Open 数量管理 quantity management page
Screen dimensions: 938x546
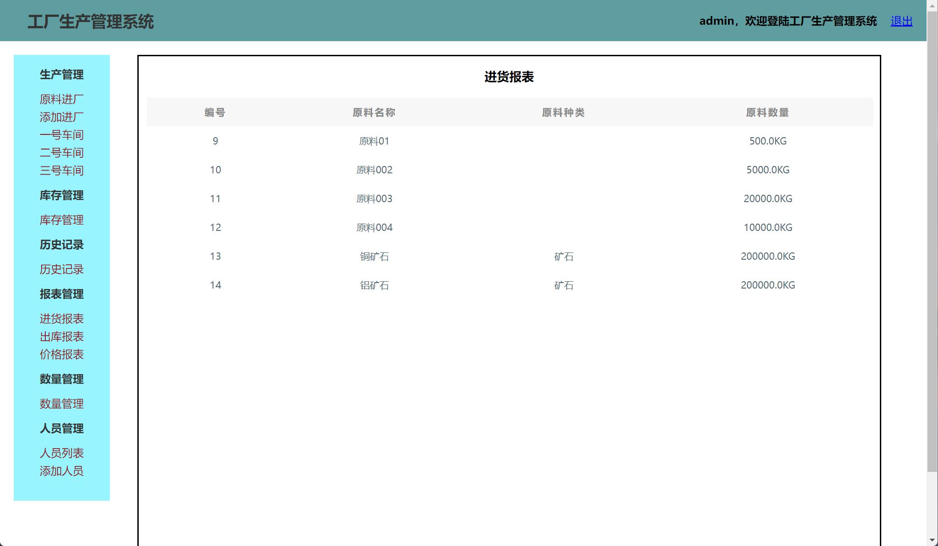click(x=61, y=403)
